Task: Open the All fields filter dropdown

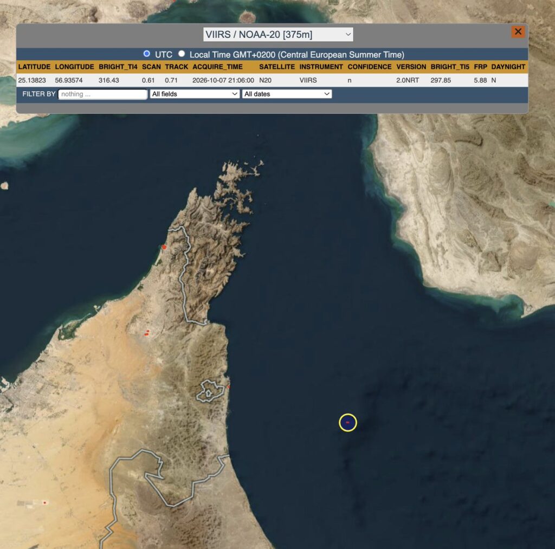Action: point(195,94)
